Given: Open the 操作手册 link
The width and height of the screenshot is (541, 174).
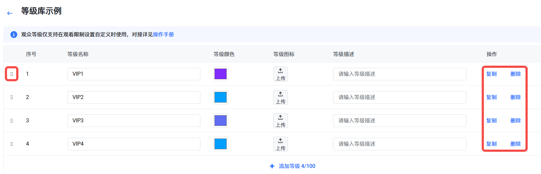Looking at the screenshot, I should pyautogui.click(x=164, y=34).
